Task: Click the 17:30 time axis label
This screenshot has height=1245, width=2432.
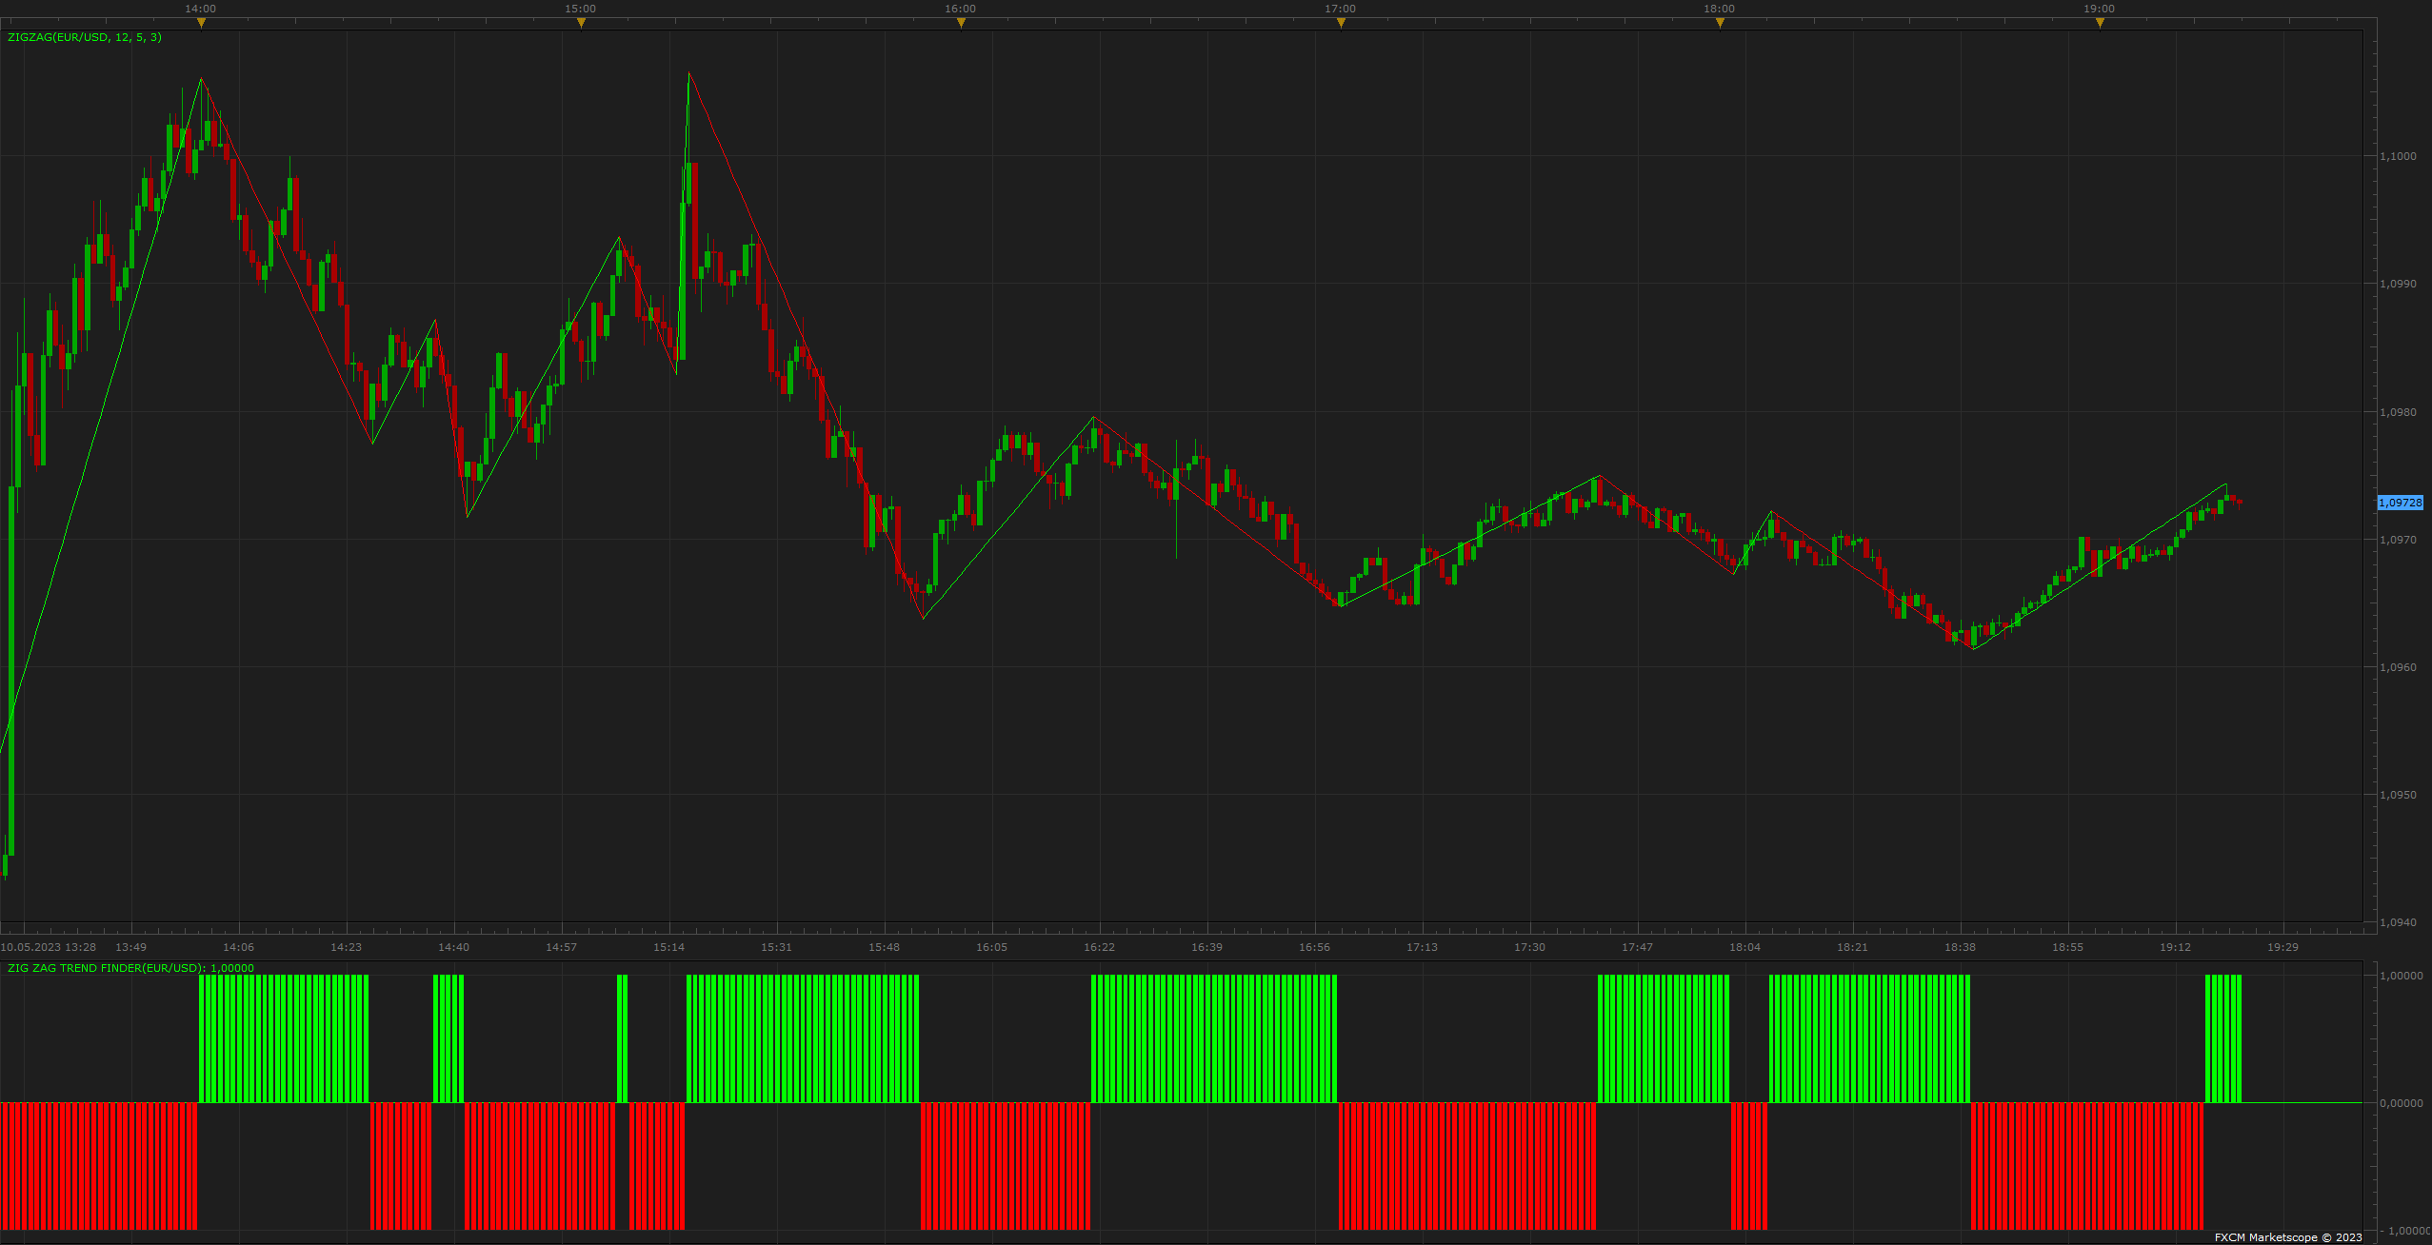Action: tap(1529, 947)
